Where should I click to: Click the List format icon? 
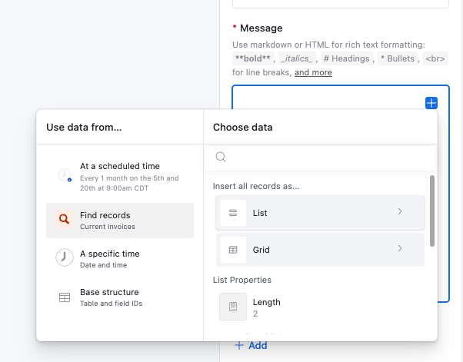(x=233, y=213)
